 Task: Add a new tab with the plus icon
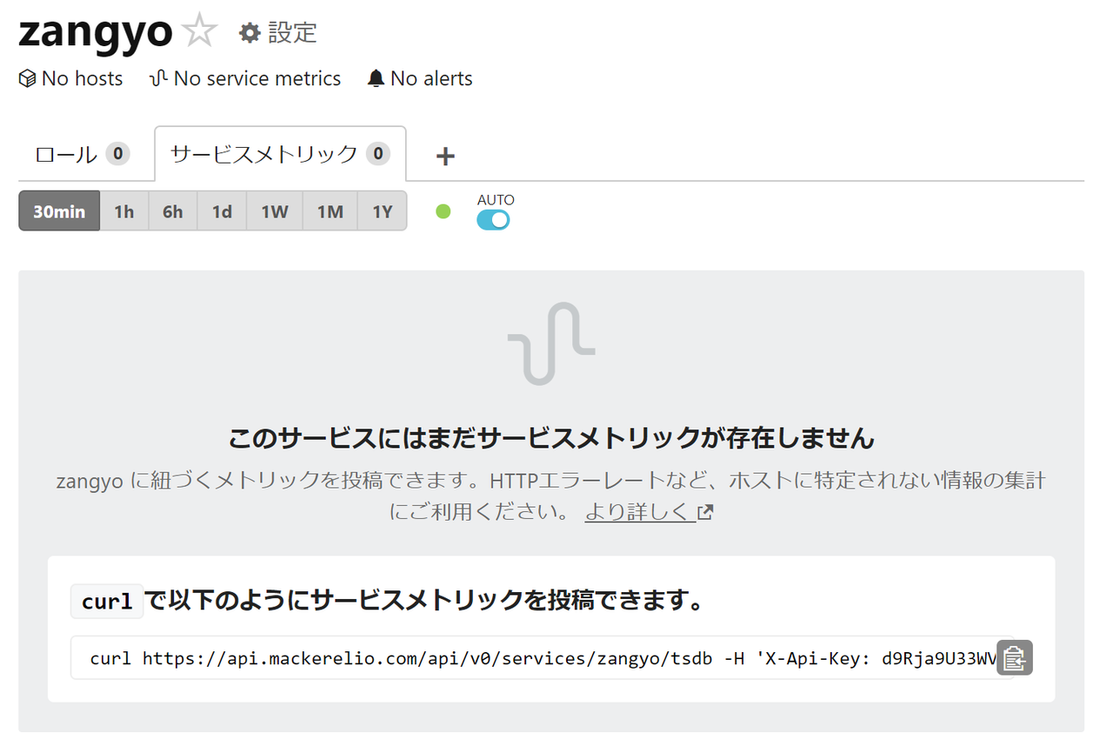click(x=445, y=156)
